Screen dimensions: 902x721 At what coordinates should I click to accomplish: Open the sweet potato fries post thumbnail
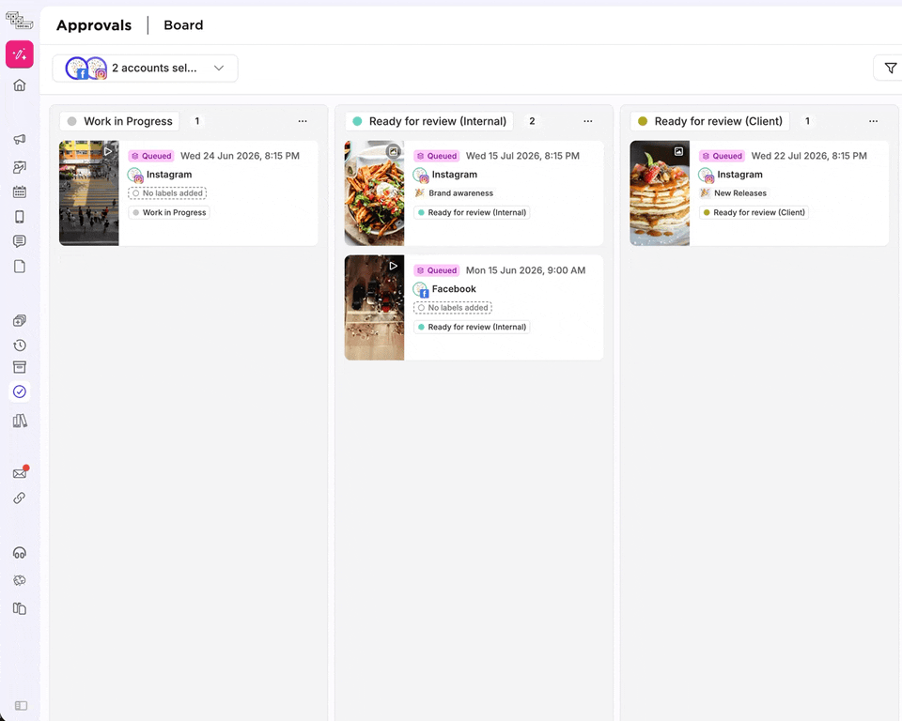375,193
